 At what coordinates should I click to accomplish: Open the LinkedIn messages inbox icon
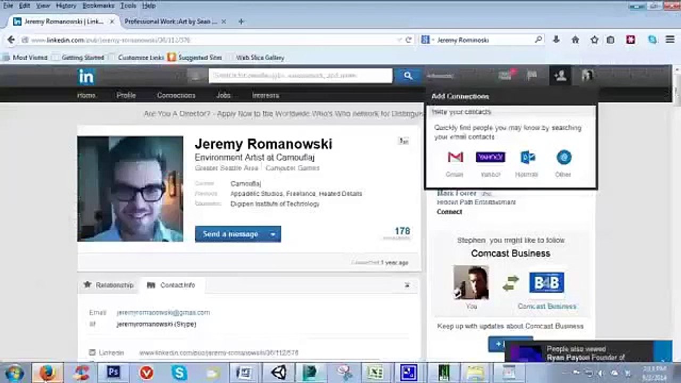pos(505,76)
